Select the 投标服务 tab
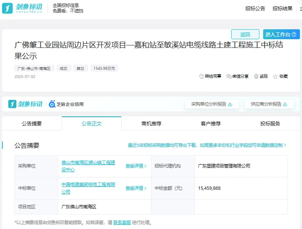The width and height of the screenshot is (302, 229). [270, 123]
